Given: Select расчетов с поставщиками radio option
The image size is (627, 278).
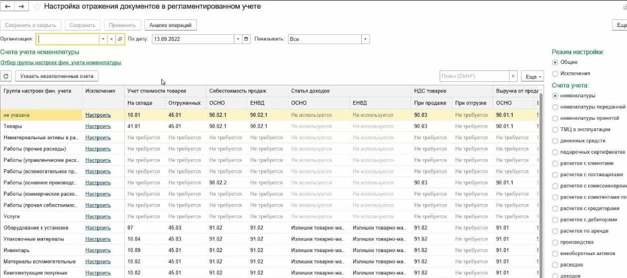Looking at the screenshot, I should (555, 175).
